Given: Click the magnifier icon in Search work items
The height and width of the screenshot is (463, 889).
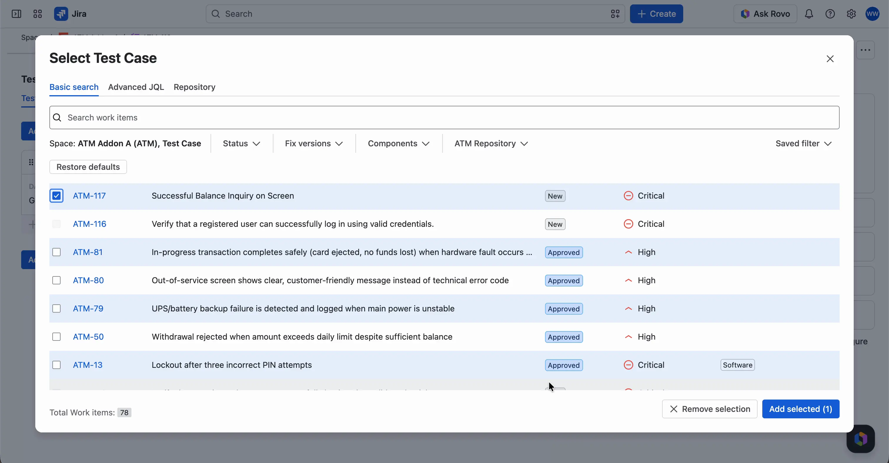Looking at the screenshot, I should tap(57, 118).
